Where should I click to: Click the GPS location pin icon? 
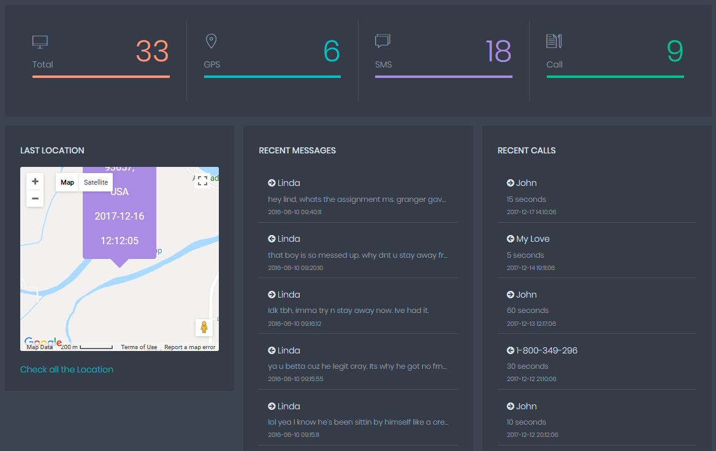click(211, 40)
